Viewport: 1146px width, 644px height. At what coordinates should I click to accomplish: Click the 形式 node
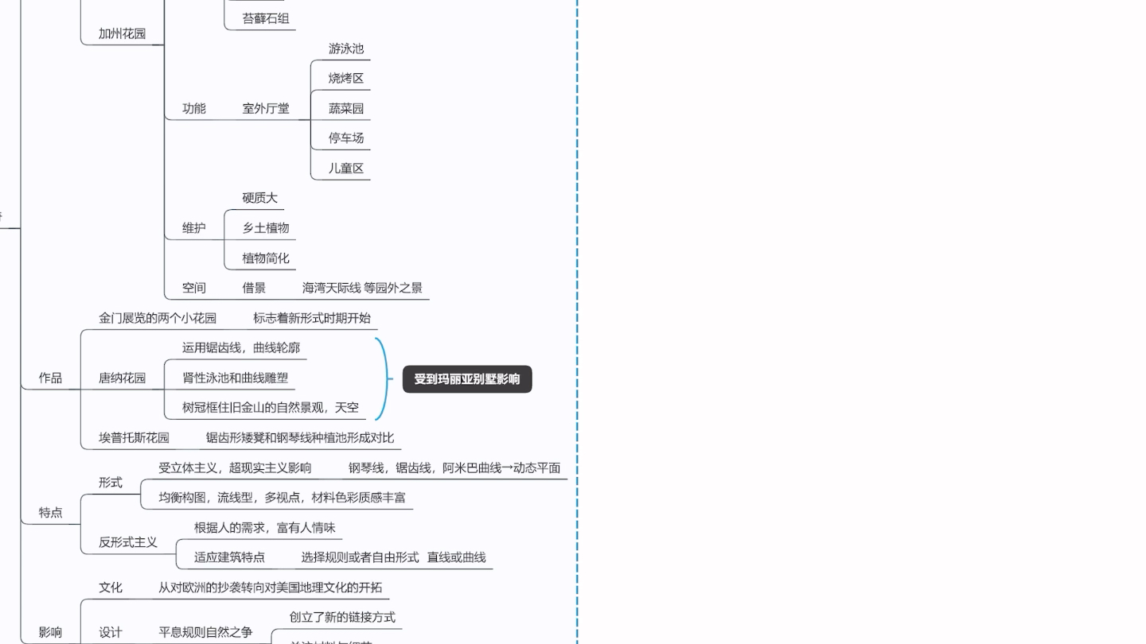pos(111,483)
